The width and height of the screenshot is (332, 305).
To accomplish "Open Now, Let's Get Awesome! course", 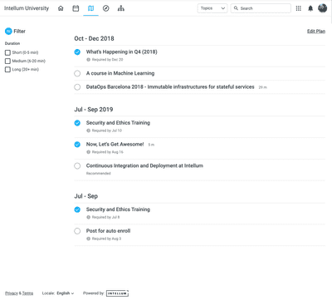I will point(115,145).
